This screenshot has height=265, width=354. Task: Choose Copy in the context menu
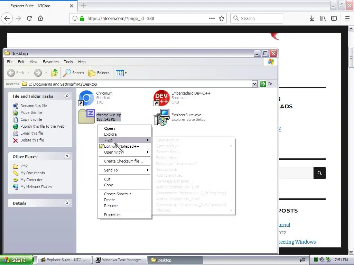124,185
